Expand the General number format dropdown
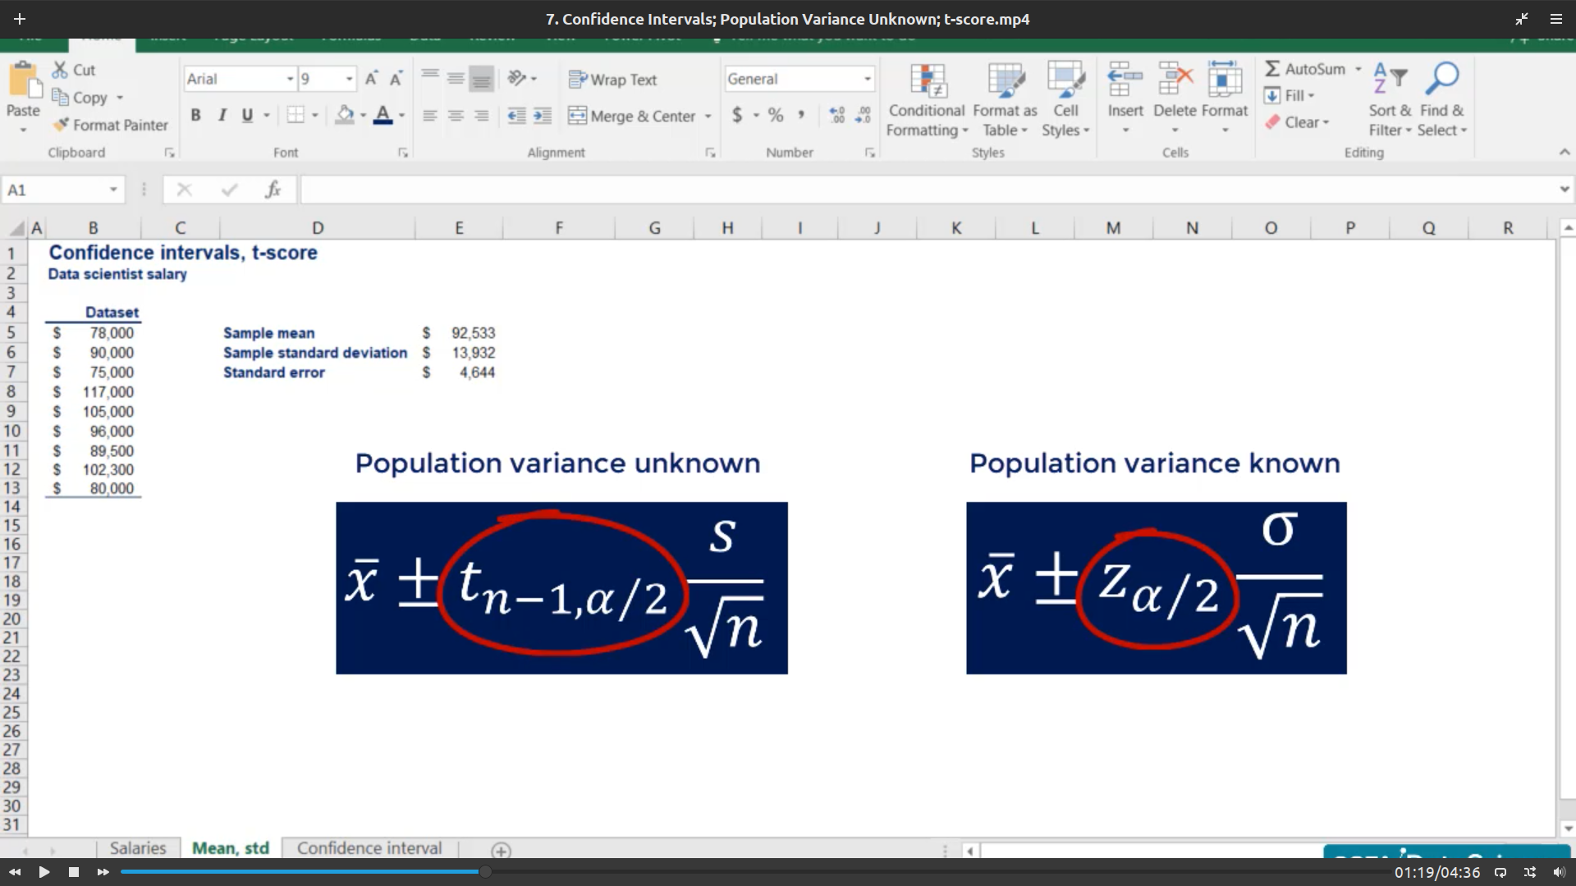This screenshot has width=1576, height=886. tap(867, 79)
